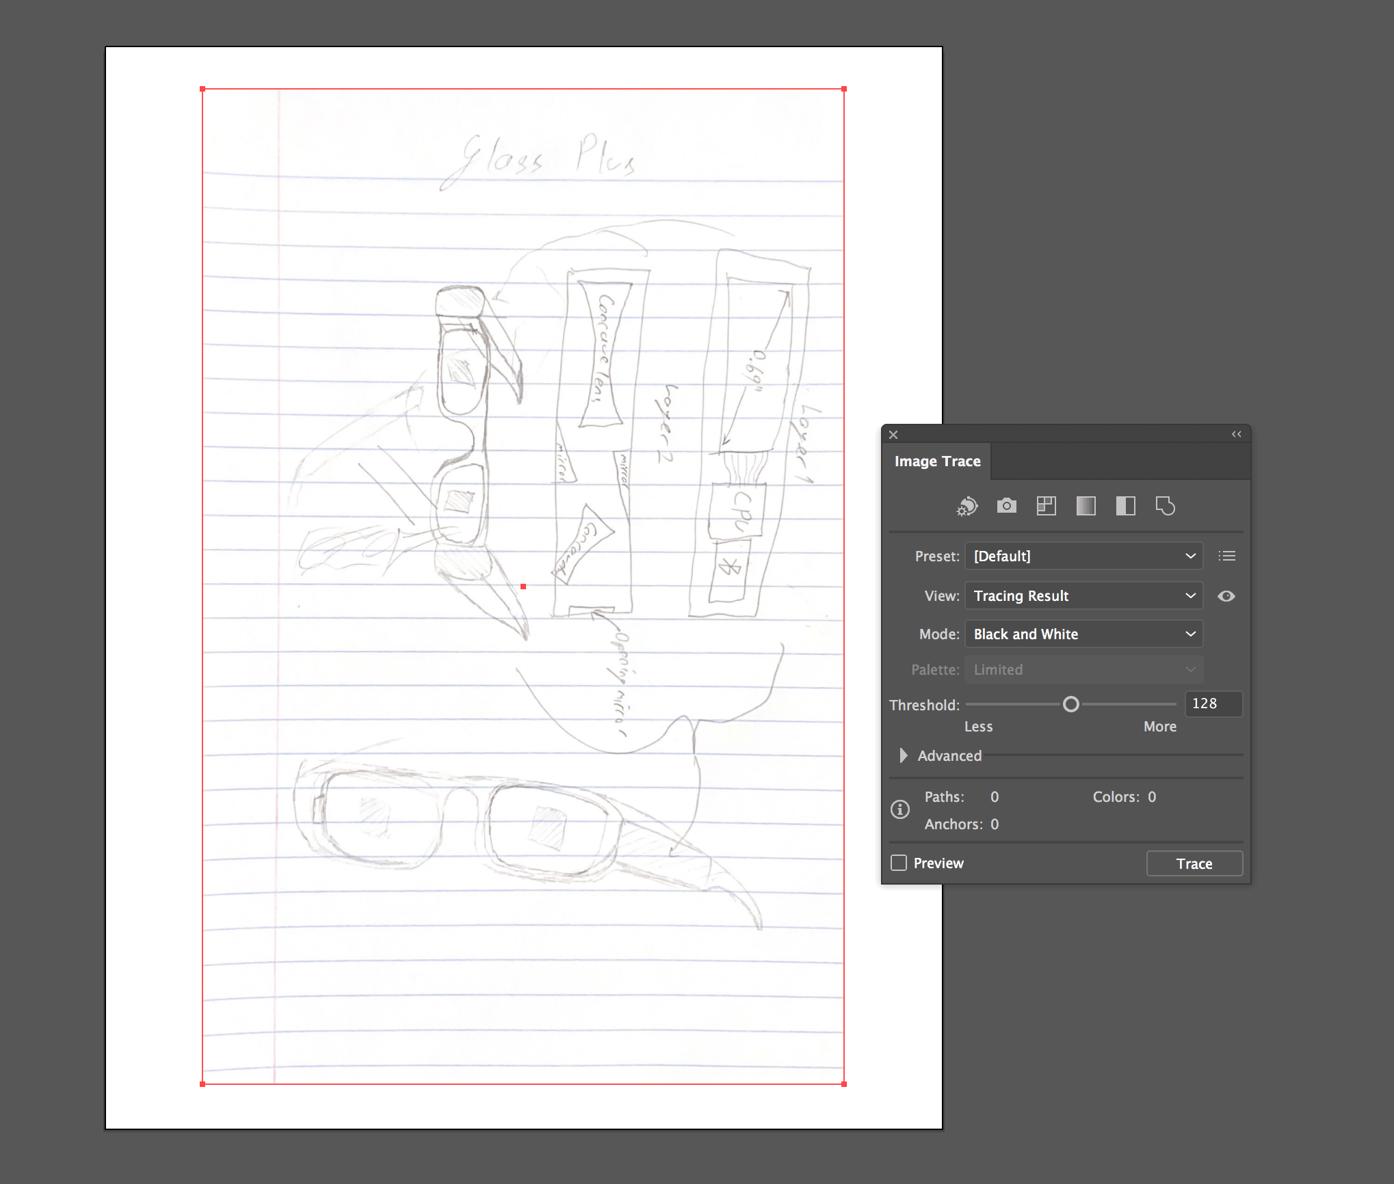The image size is (1394, 1184).
Task: Click the grayscale Image Trace mode icon
Action: pyautogui.click(x=1085, y=507)
